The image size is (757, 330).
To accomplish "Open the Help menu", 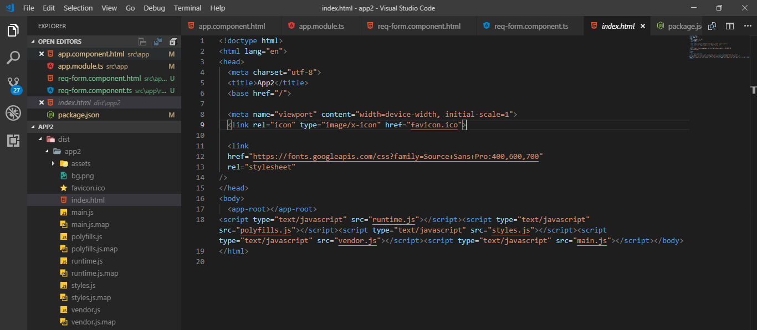I will click(218, 8).
